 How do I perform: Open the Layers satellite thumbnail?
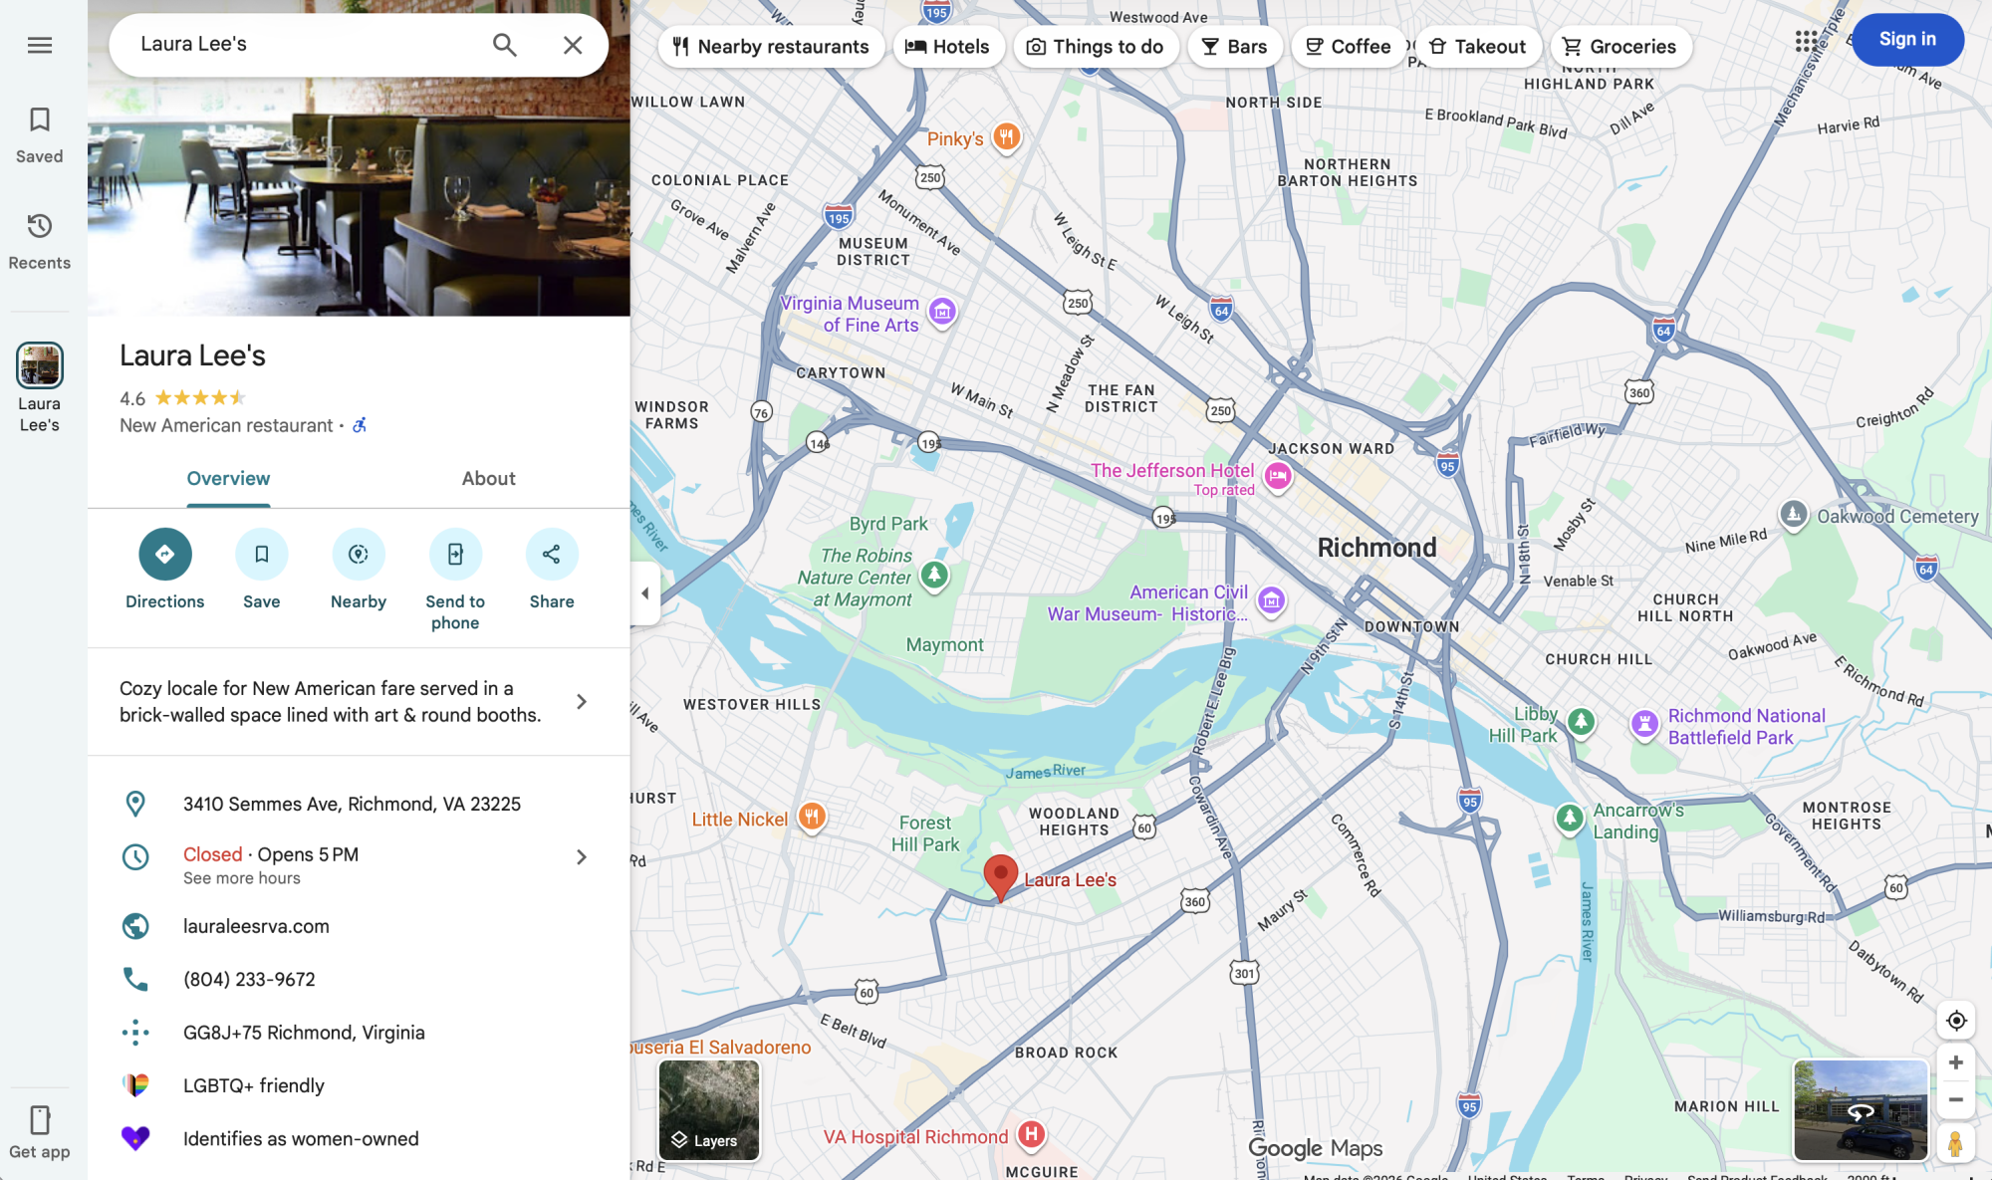pyautogui.click(x=709, y=1110)
